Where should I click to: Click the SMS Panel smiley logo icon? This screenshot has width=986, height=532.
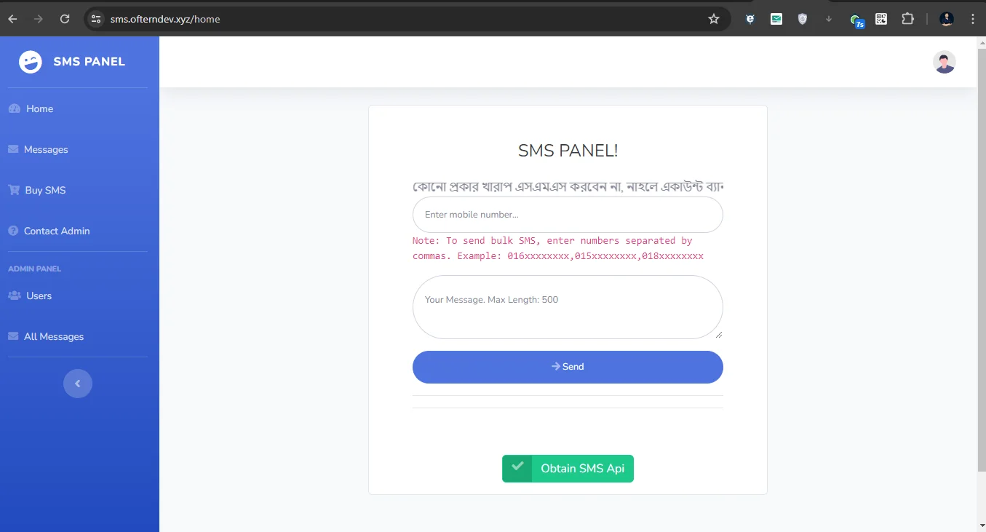pyautogui.click(x=30, y=62)
